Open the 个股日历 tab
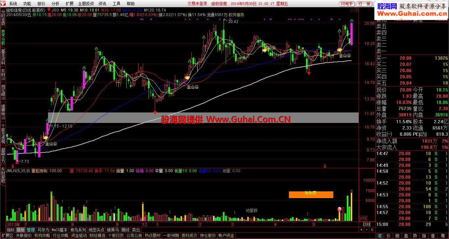 click(x=116, y=236)
